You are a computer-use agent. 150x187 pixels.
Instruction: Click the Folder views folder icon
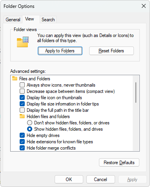click(x=23, y=42)
